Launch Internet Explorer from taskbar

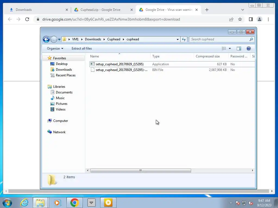(24, 203)
